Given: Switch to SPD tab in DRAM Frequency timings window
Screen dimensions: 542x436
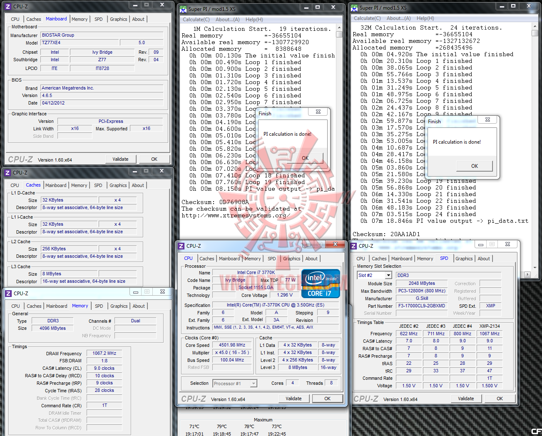Looking at the screenshot, I should click(x=99, y=306).
